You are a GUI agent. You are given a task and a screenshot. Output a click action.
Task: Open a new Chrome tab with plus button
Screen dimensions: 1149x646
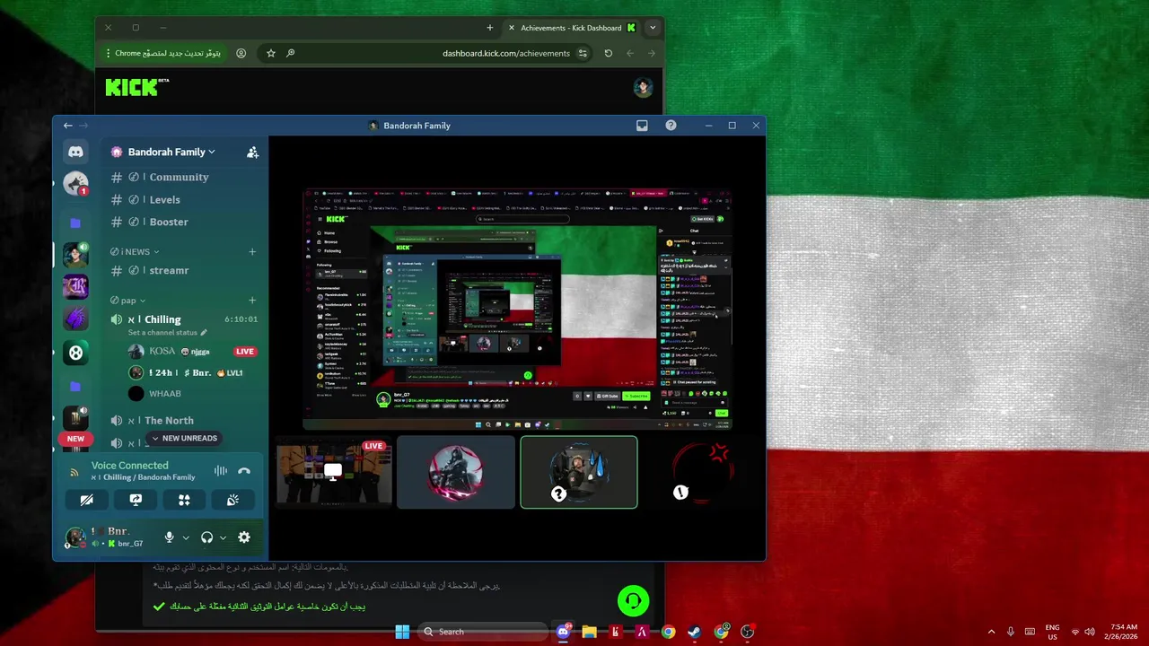[489, 28]
